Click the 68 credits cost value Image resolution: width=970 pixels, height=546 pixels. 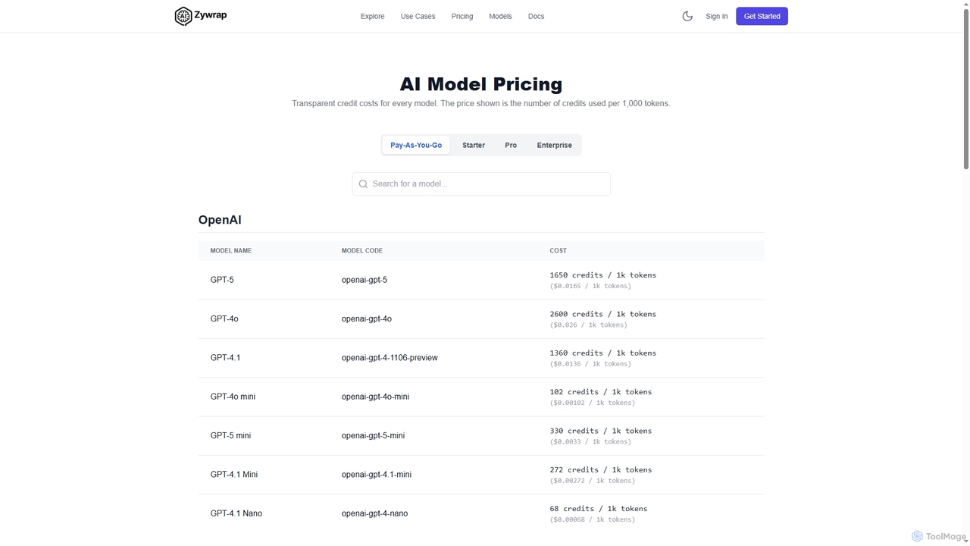(x=599, y=509)
